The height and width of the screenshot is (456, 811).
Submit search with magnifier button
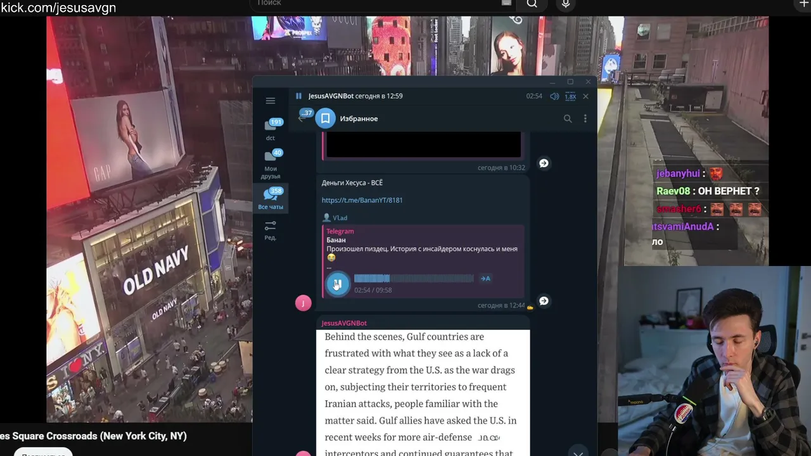(x=532, y=4)
